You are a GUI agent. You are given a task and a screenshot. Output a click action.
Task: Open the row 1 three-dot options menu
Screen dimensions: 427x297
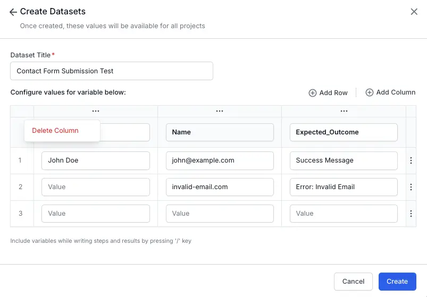tap(411, 160)
